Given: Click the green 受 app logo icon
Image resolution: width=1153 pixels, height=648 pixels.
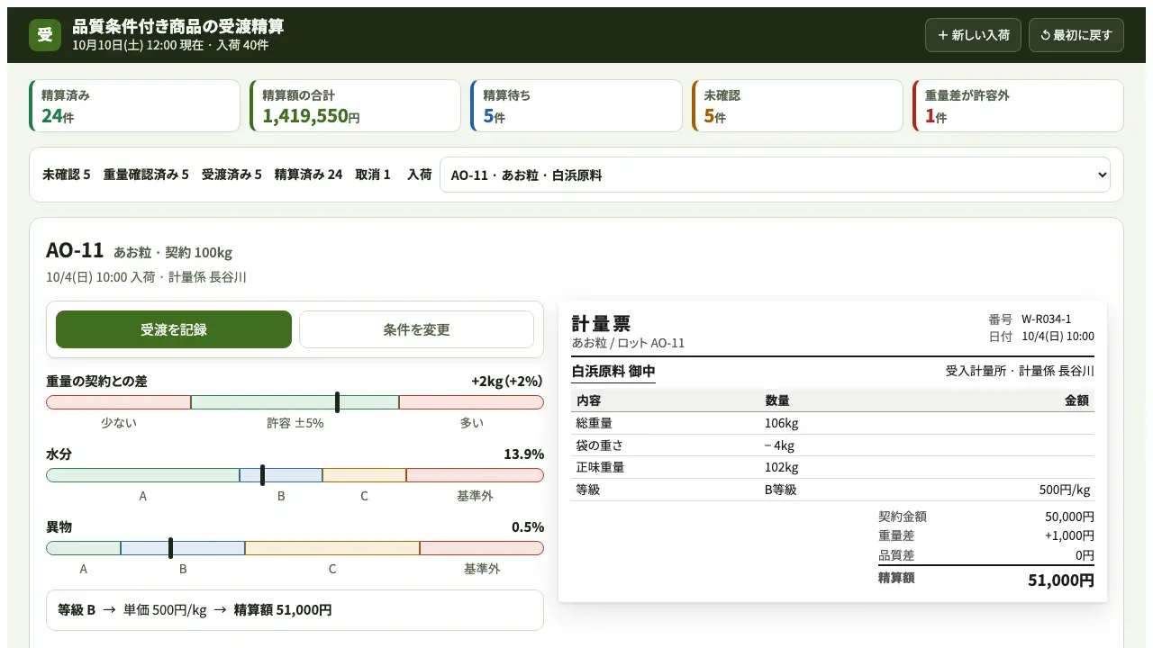Looking at the screenshot, I should click(x=45, y=35).
